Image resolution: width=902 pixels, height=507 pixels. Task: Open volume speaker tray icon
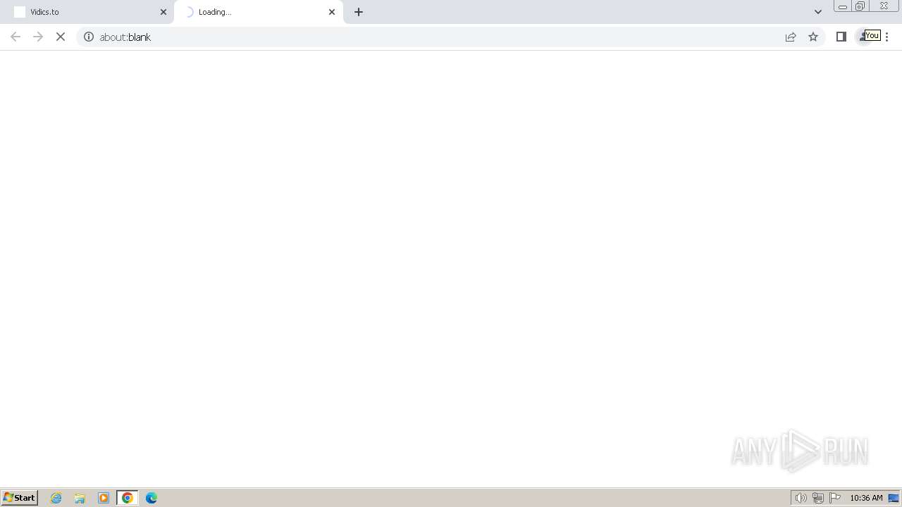click(801, 498)
